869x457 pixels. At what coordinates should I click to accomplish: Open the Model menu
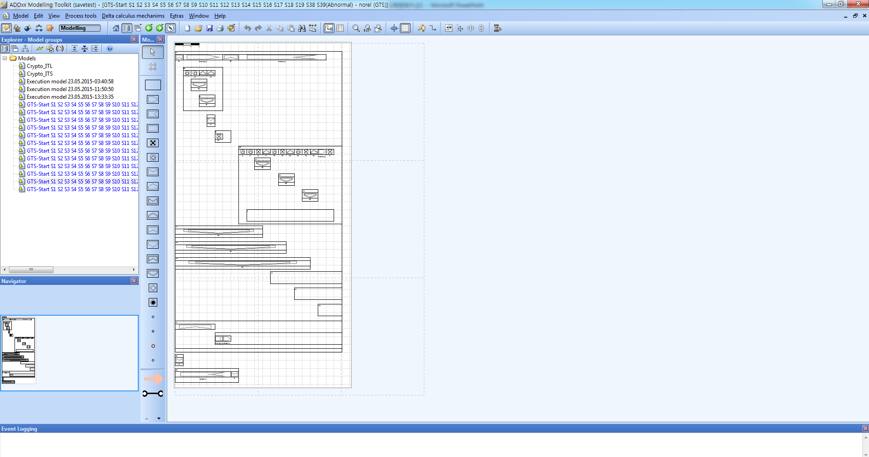click(20, 16)
